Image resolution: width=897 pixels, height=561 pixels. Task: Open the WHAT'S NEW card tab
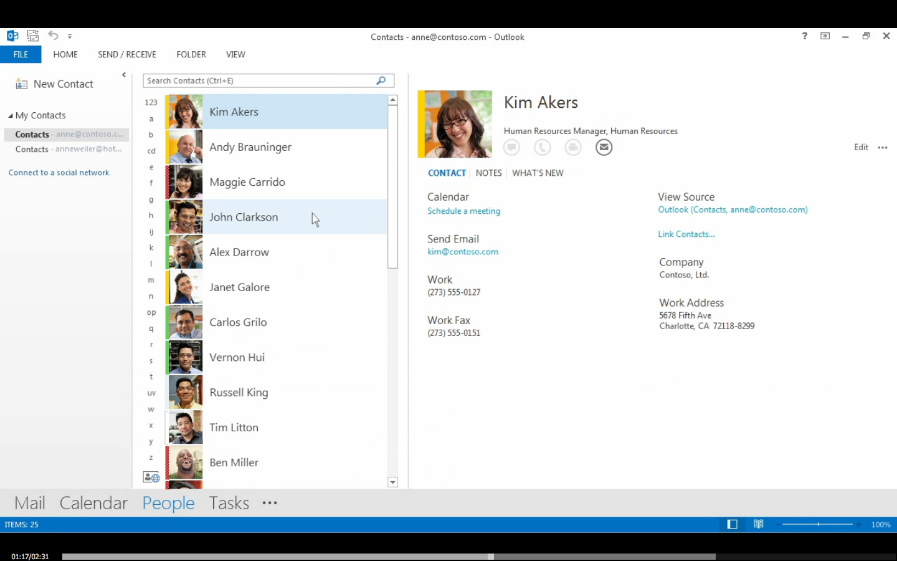pos(538,173)
